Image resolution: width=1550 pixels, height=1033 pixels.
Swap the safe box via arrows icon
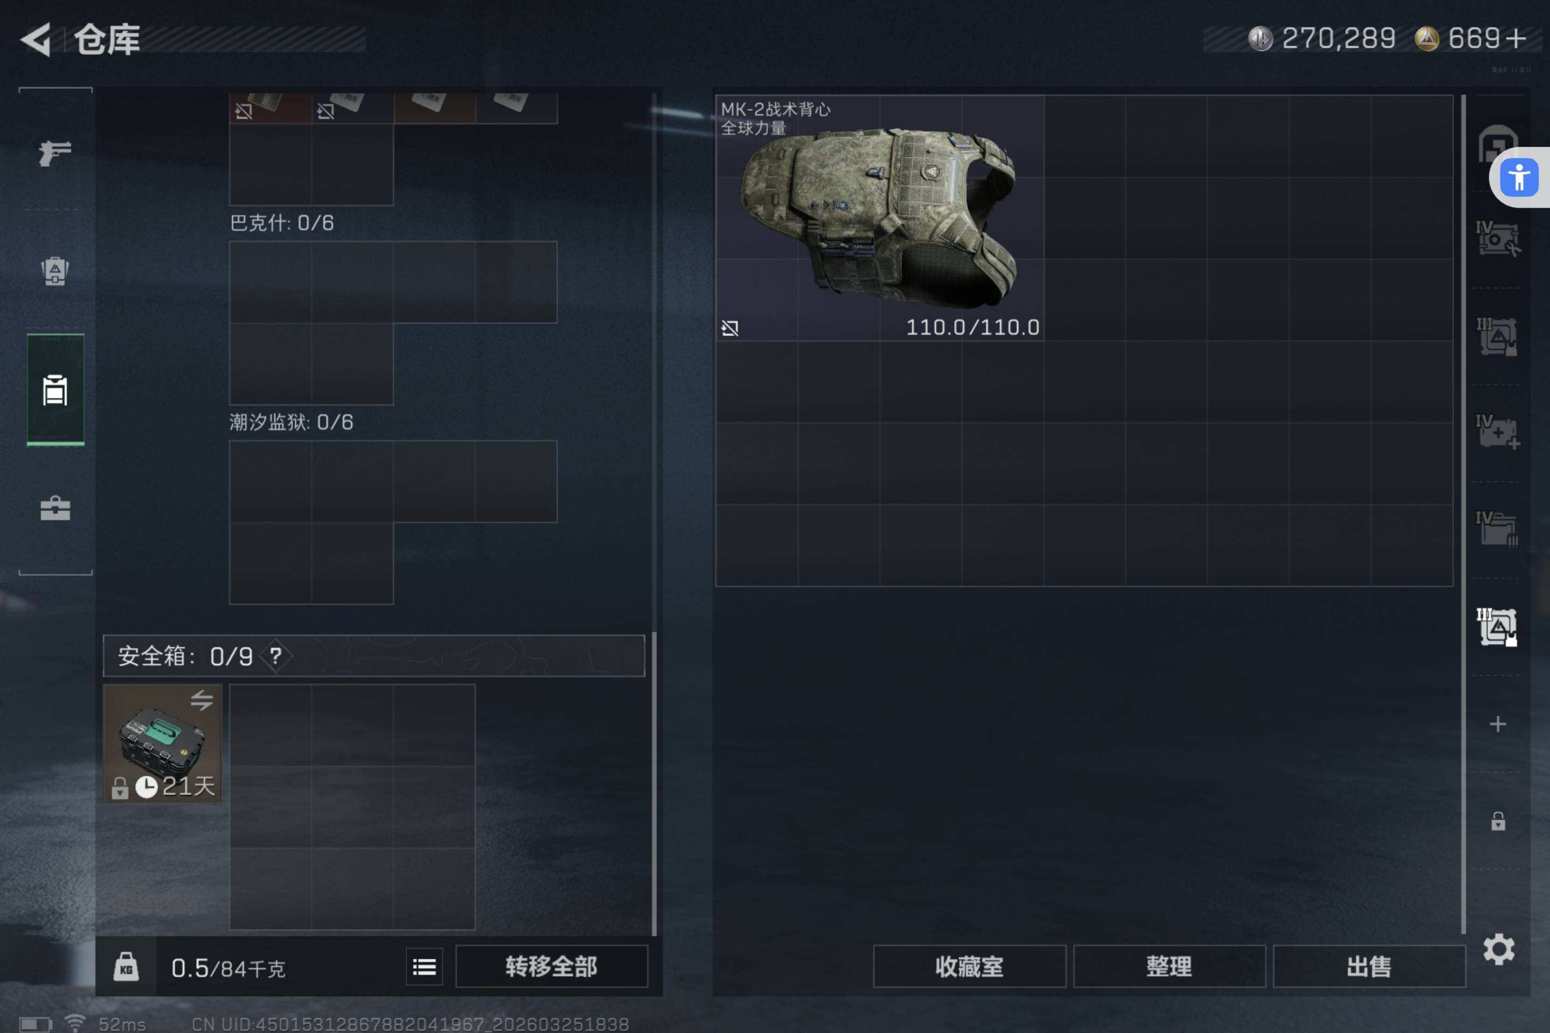pyautogui.click(x=202, y=699)
